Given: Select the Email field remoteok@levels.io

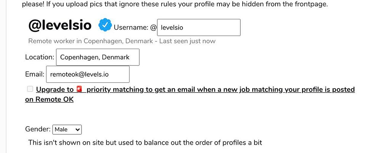Looking at the screenshot, I should (88, 74).
